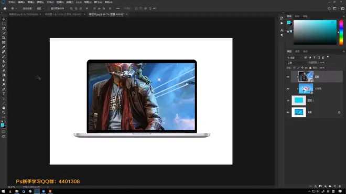Viewport: 346px width, 194px height.
Task: Select the Lasso tool
Action: coord(4,28)
